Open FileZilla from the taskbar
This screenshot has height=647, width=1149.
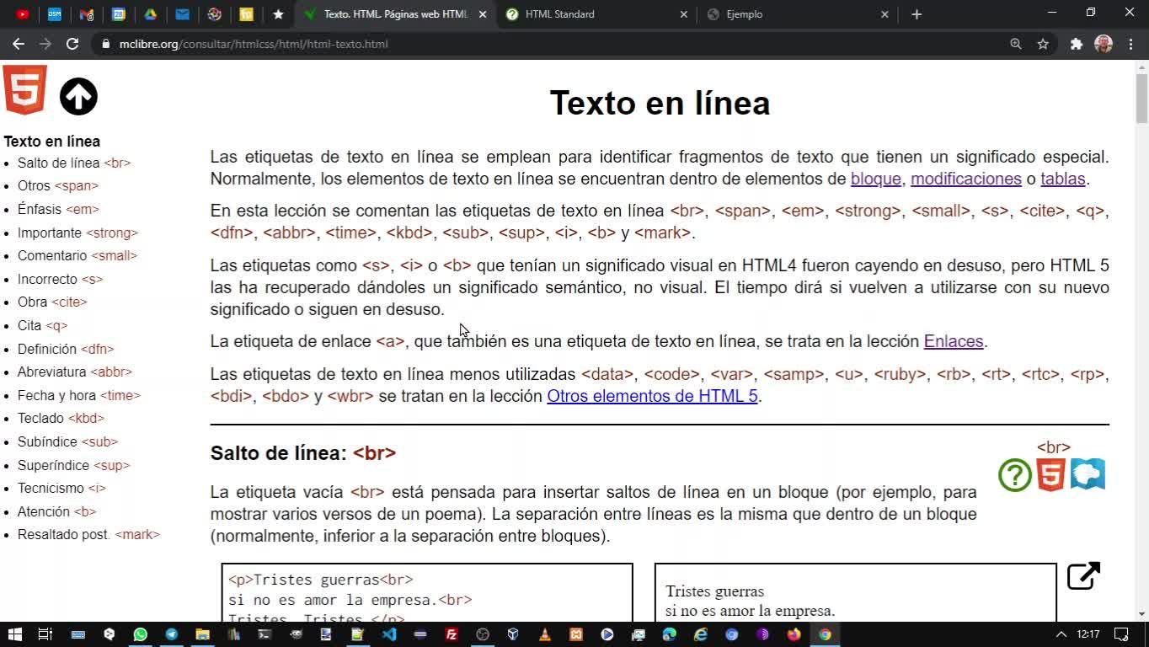(x=452, y=634)
